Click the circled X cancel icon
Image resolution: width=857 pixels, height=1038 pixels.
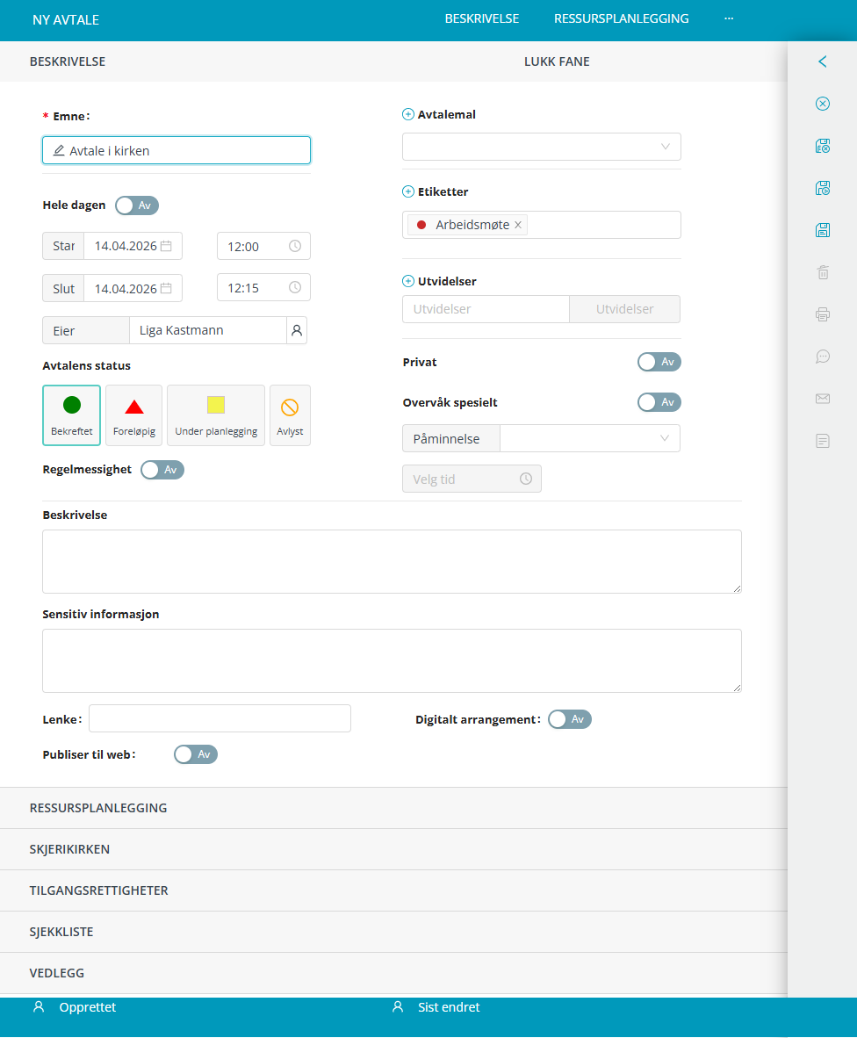823,104
